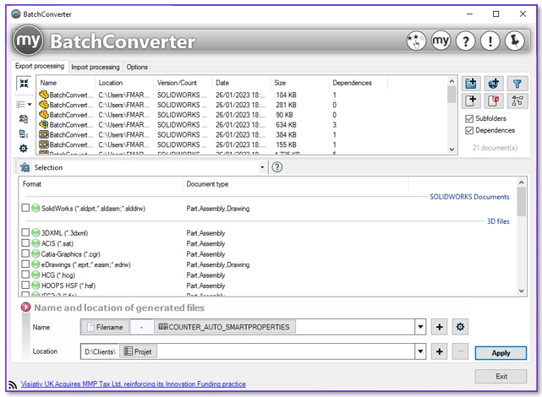Tick the Catia-Graphics (*.cgr) checkbox

pyautogui.click(x=25, y=253)
